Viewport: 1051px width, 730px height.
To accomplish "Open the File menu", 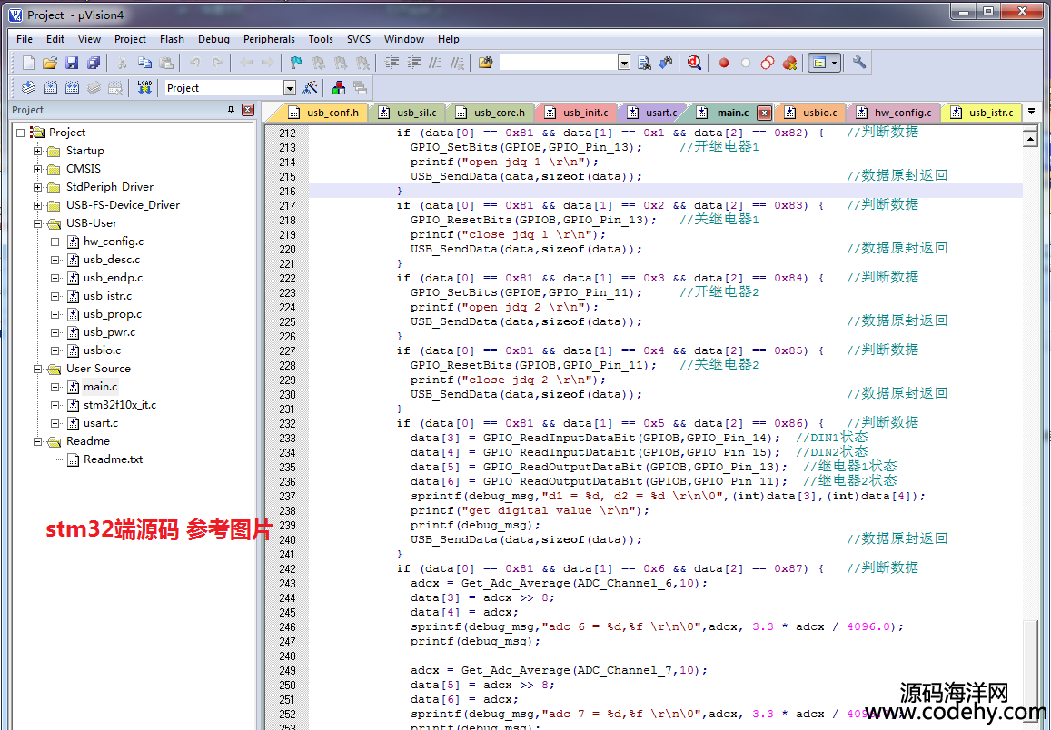I will (25, 39).
